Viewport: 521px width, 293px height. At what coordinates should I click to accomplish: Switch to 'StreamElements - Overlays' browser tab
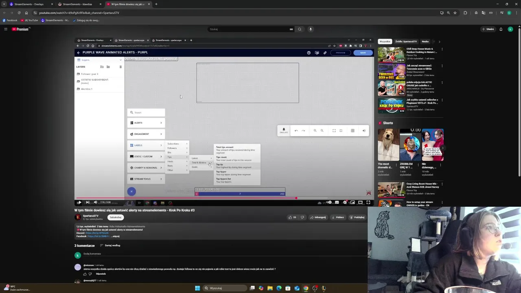(x=31, y=4)
